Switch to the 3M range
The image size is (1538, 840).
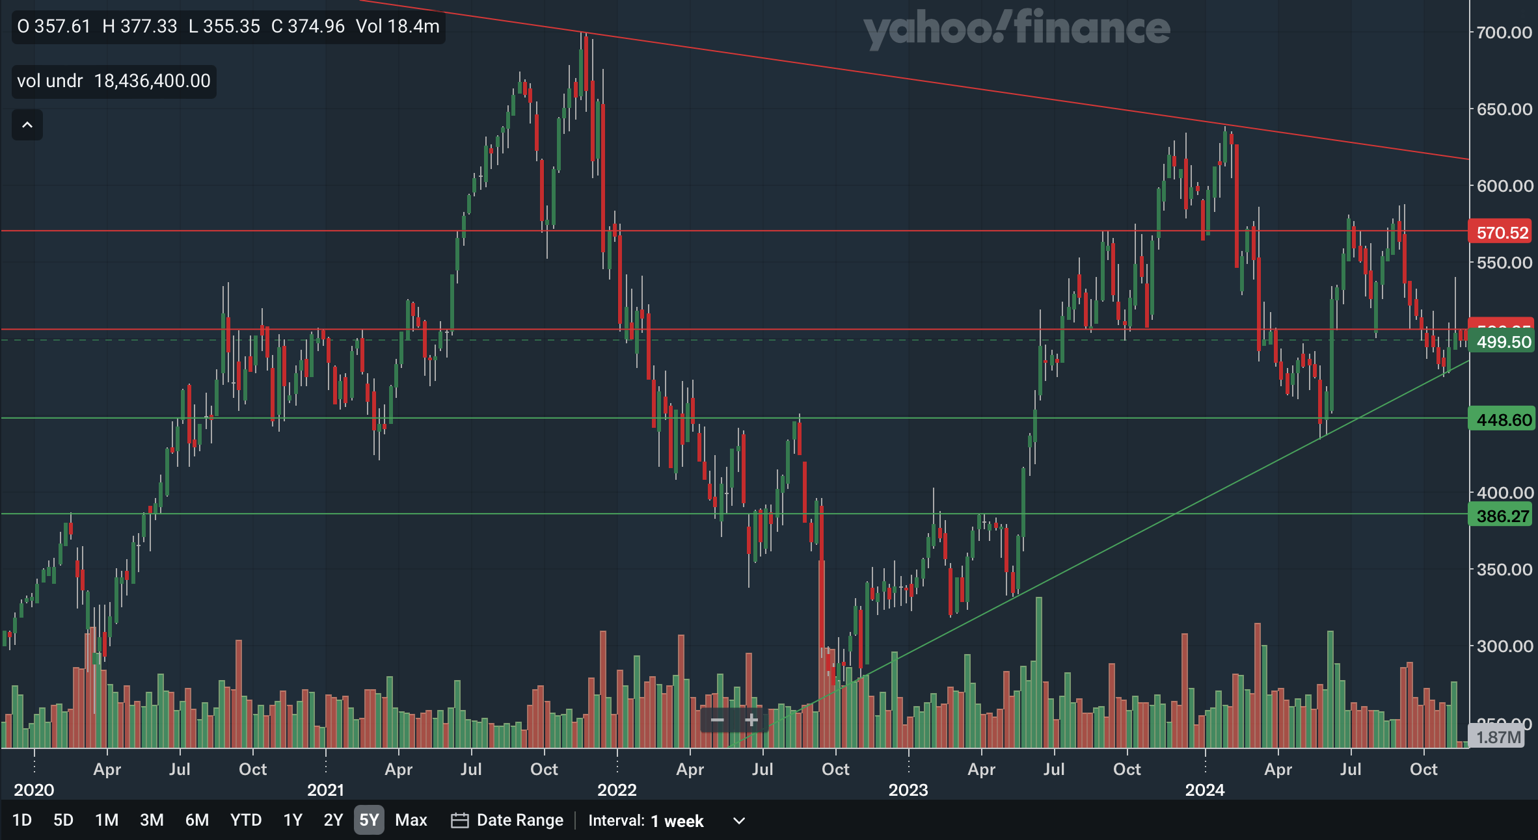click(152, 820)
